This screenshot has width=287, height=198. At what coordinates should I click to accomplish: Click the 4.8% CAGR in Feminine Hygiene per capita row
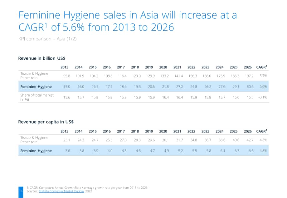coord(263,151)
